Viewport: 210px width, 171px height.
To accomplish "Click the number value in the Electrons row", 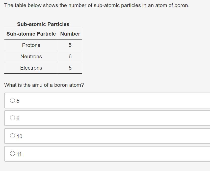I will [x=70, y=68].
